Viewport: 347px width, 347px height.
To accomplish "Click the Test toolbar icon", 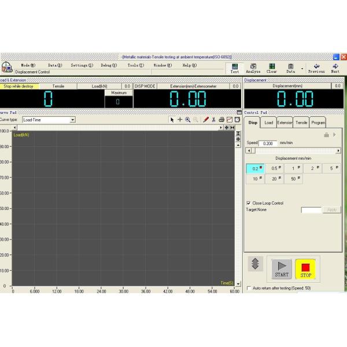I will (x=235, y=67).
